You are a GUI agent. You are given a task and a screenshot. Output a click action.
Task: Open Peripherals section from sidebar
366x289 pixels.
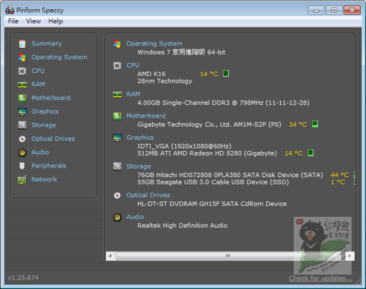coord(49,166)
